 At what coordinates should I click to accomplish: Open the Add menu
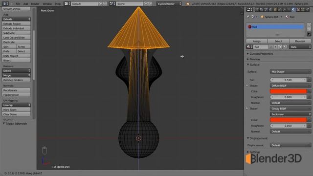tap(25, 4)
